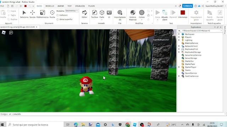
Task: Click Esci dal gioco icon
Action: pyautogui.click(x=220, y=13)
